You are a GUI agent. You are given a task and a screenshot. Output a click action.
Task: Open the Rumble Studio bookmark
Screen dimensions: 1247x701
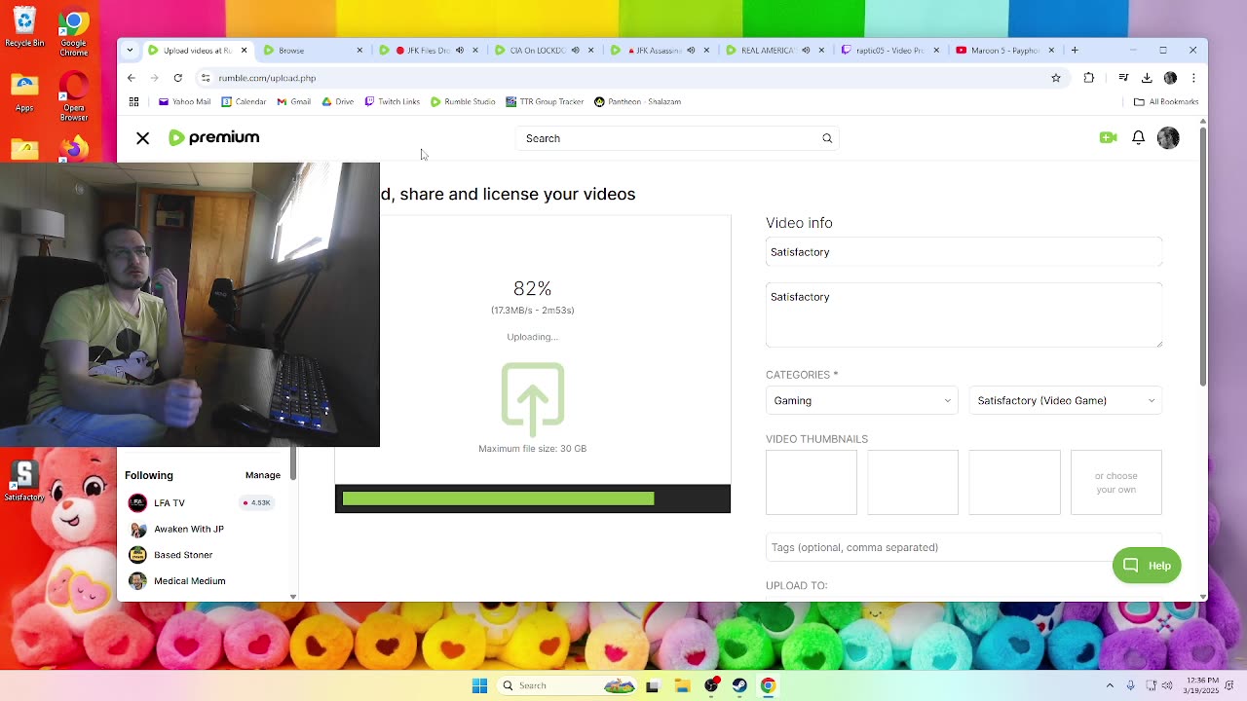coord(463,101)
